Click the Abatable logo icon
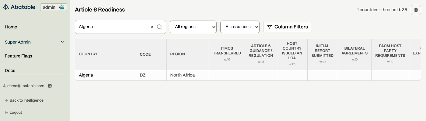Image resolution: width=426 pixels, height=121 pixels. [6, 7]
